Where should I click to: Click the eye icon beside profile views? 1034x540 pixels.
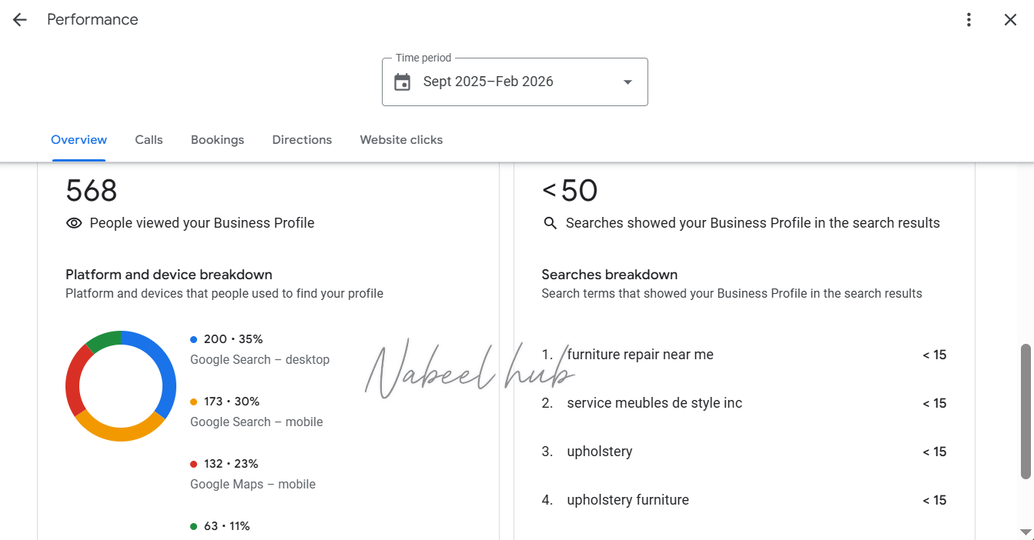click(x=74, y=223)
